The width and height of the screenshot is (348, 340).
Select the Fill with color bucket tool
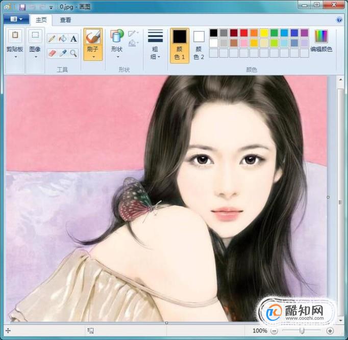[63, 39]
